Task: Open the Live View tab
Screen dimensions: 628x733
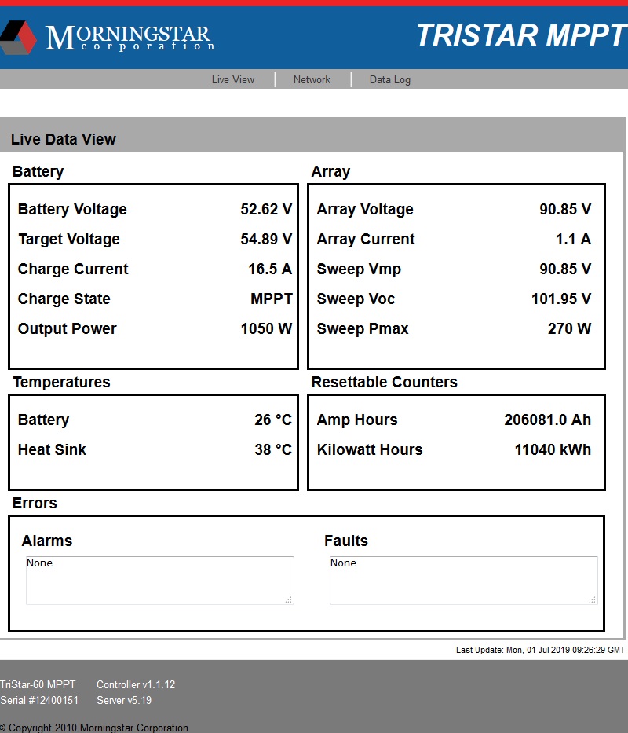Action: tap(233, 79)
